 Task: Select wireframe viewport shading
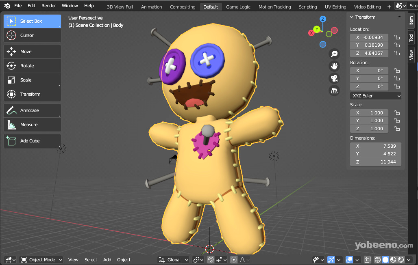pyautogui.click(x=377, y=260)
